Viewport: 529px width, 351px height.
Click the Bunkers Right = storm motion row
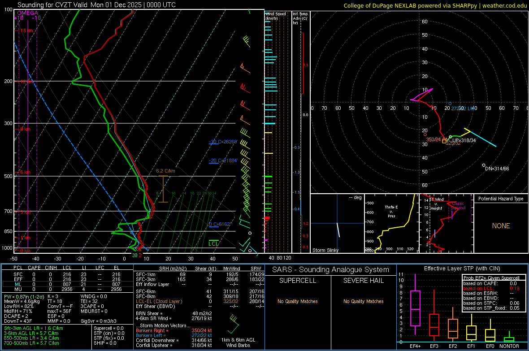pos(174,330)
